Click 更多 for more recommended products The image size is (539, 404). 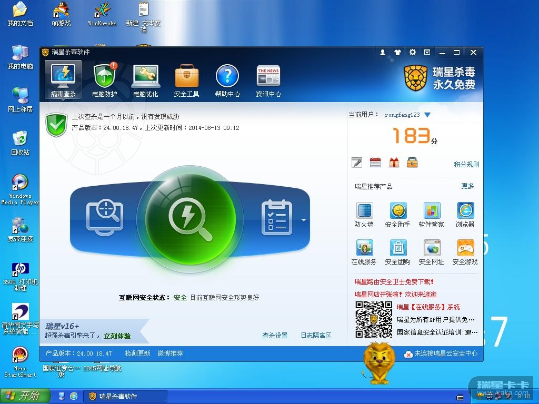[x=467, y=186]
